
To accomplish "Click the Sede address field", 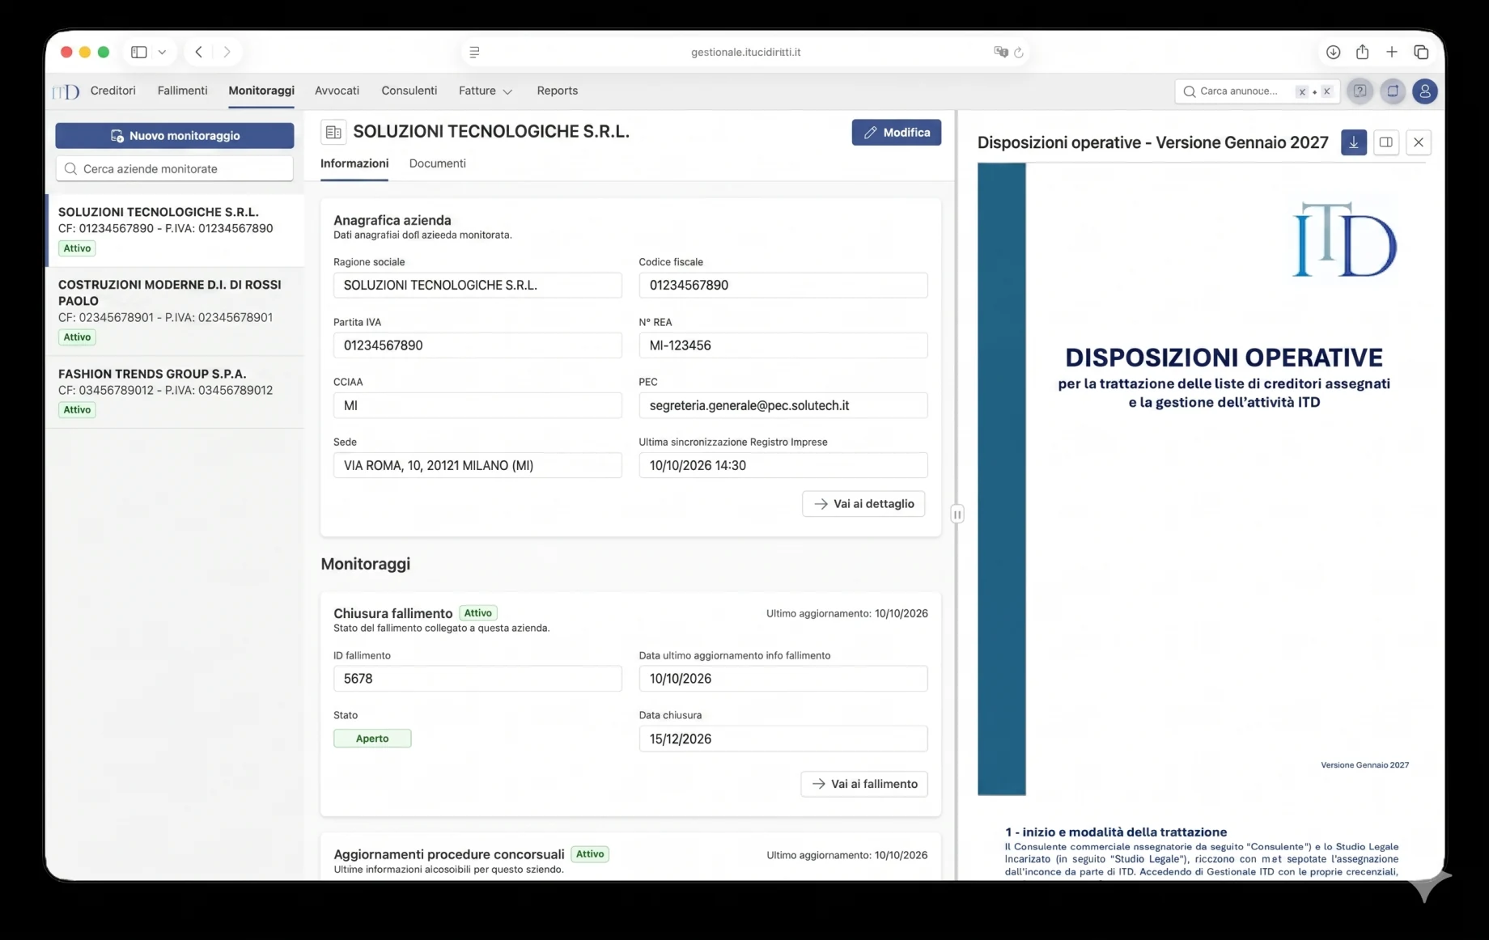I will pyautogui.click(x=477, y=465).
